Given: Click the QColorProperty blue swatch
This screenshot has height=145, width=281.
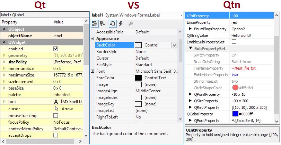Looking at the screenshot, I should [x=235, y=114].
